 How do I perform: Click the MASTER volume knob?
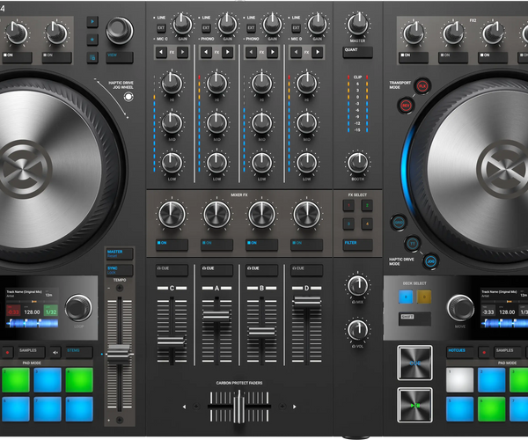point(357,25)
